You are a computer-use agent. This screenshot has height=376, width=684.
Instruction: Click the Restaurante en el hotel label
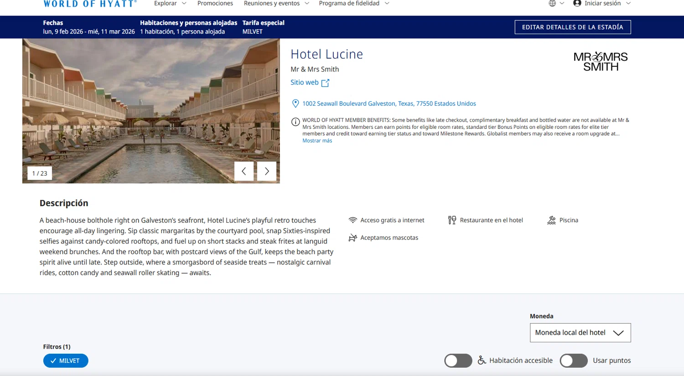click(x=492, y=220)
